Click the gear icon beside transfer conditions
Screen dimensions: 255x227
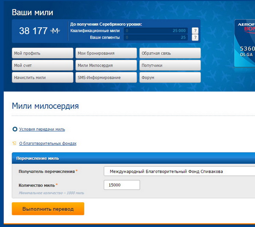coord(15,129)
